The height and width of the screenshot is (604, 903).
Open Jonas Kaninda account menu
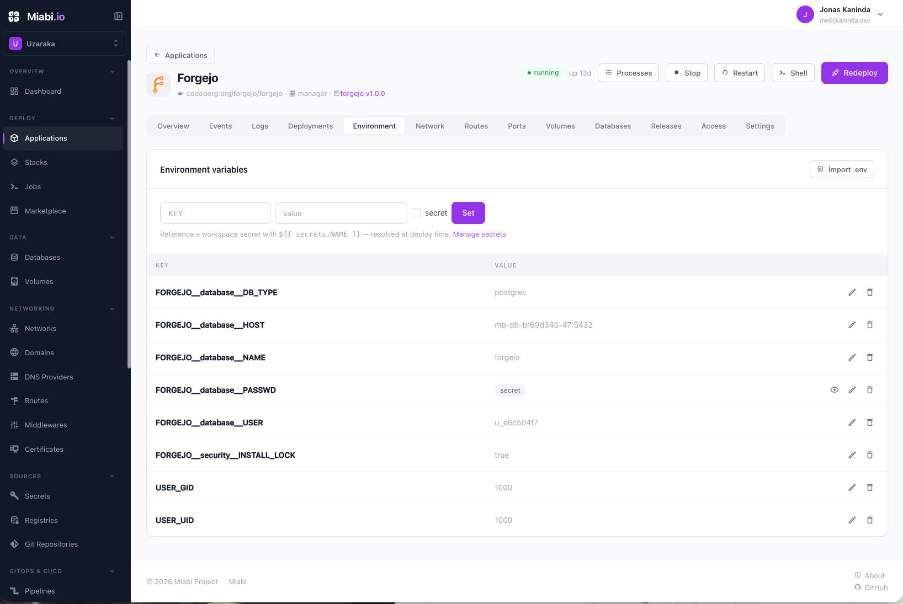click(x=841, y=15)
